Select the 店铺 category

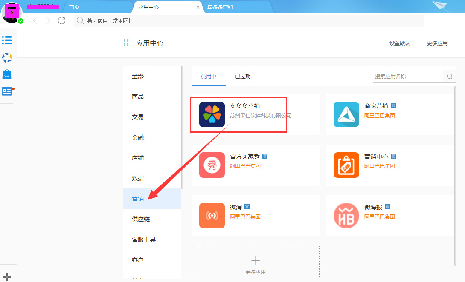tap(152, 158)
